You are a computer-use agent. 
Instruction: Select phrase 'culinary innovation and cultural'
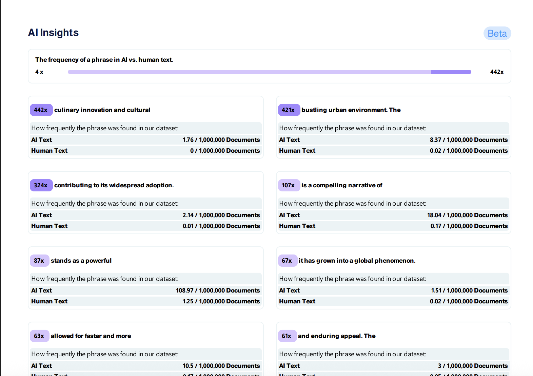pos(102,110)
